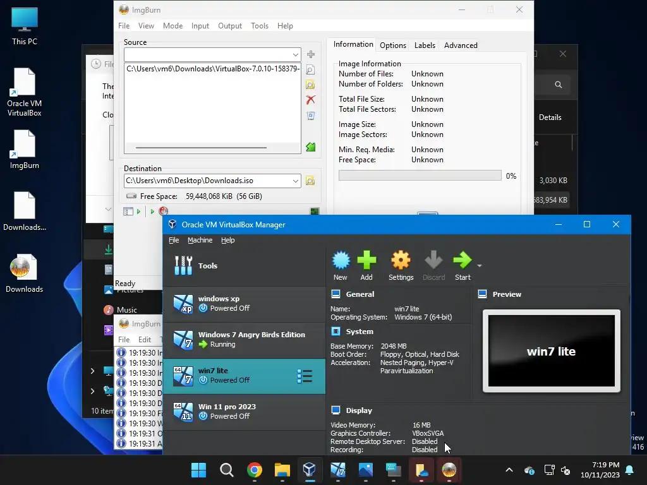
Task: Open File menu in ImgBurn Log window
Action: coord(124,339)
